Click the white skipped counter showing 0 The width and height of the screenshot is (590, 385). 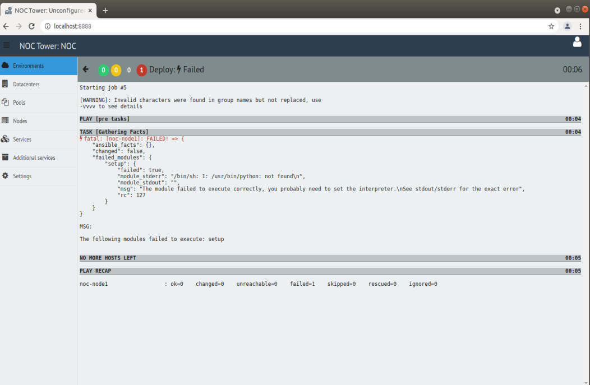[128, 70]
